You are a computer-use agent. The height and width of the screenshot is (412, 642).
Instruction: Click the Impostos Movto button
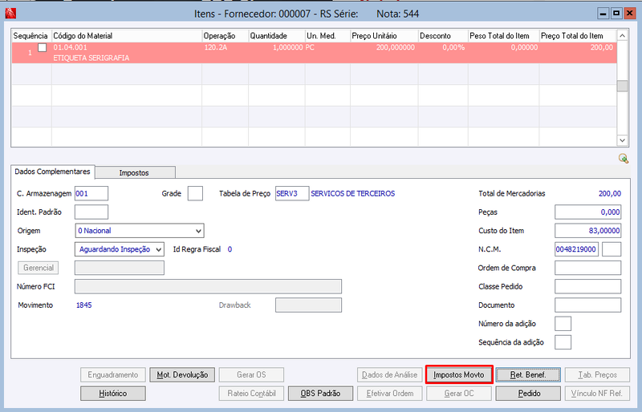click(459, 375)
